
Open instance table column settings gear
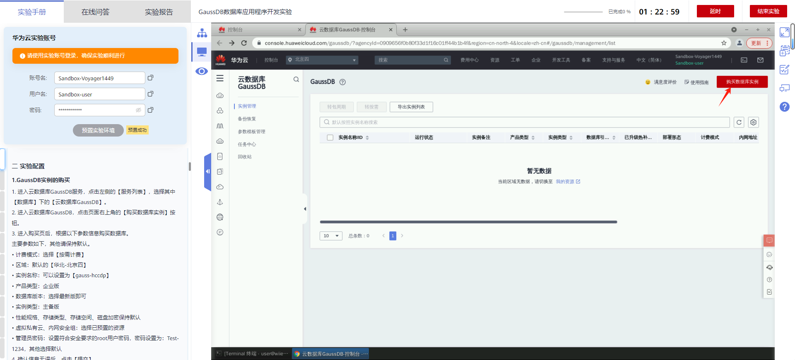753,122
